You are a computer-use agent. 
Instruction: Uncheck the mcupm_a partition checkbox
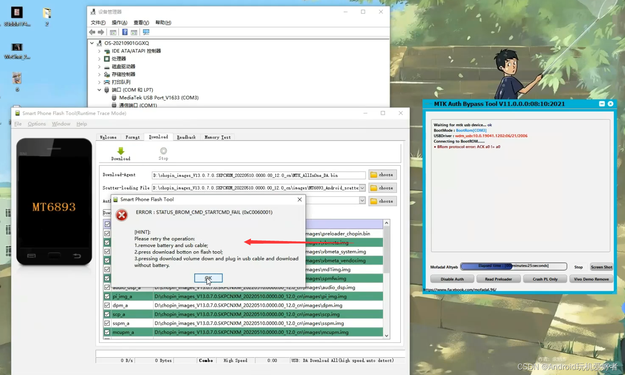[x=107, y=332]
